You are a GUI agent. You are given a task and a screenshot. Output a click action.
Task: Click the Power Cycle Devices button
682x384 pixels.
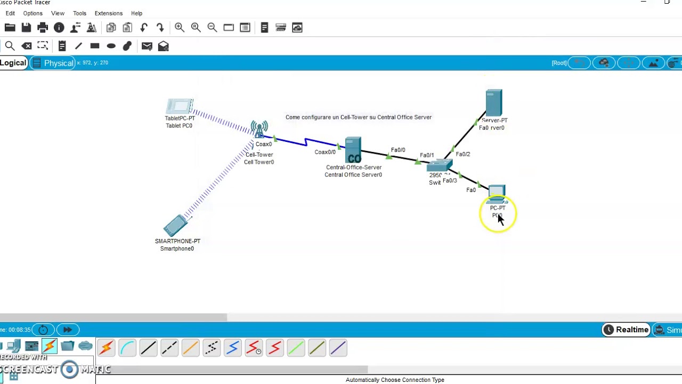pyautogui.click(x=43, y=330)
